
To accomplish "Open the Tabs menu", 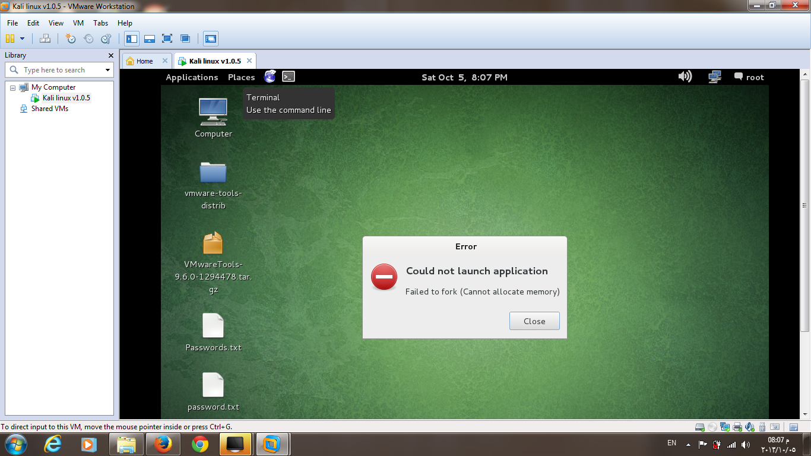I will coord(101,23).
